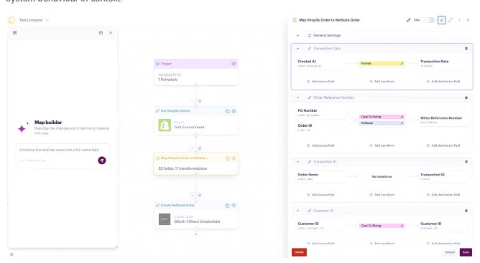
Task: Click the Shopify logo thumbnail
Action: pyautogui.click(x=165, y=125)
